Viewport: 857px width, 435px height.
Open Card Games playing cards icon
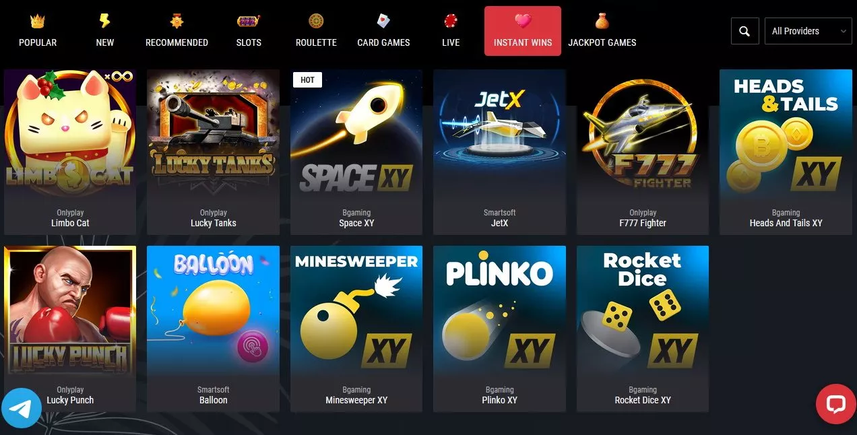coord(383,22)
